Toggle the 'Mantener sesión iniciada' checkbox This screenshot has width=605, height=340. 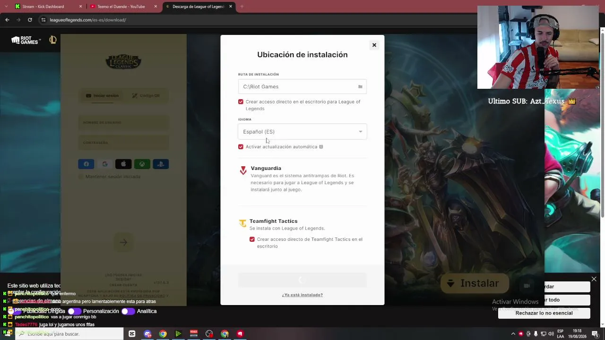[x=81, y=177]
